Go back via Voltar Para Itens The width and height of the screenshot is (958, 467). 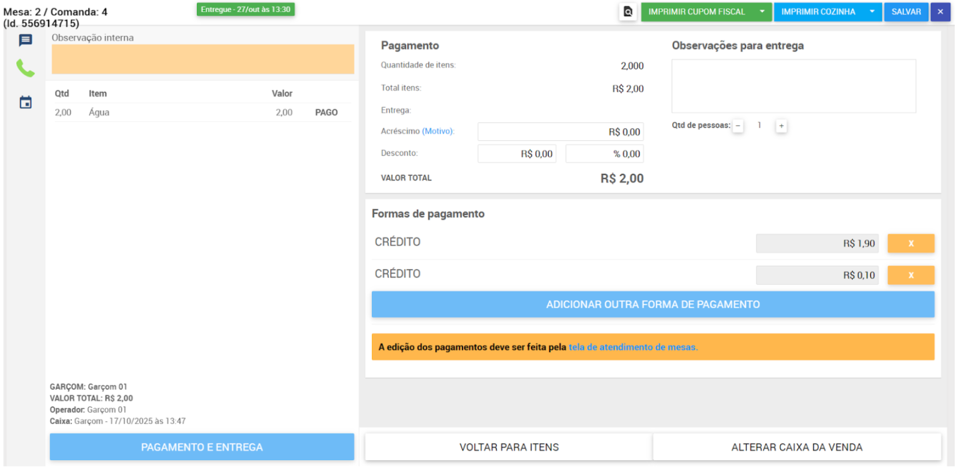coord(509,447)
